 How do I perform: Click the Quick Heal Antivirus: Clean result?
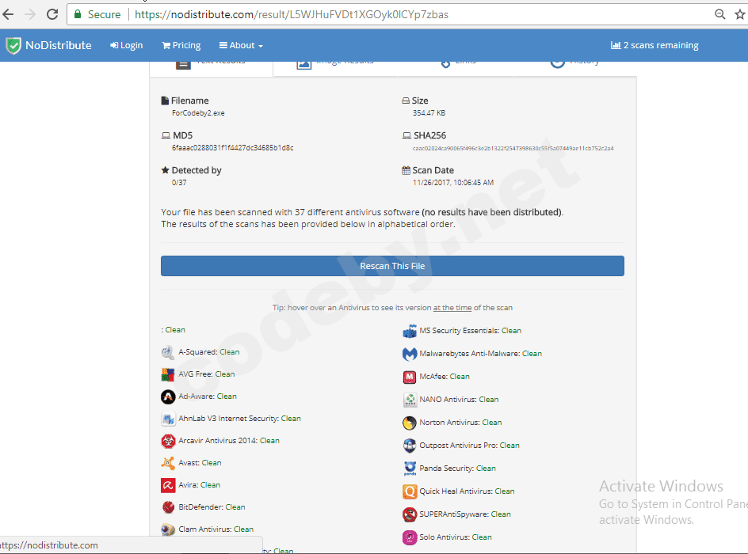467,491
